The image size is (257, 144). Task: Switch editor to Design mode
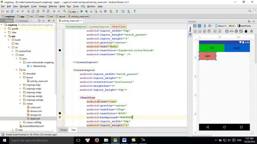tap(63, 130)
